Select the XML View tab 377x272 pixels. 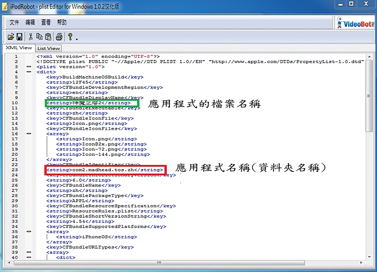(19, 48)
